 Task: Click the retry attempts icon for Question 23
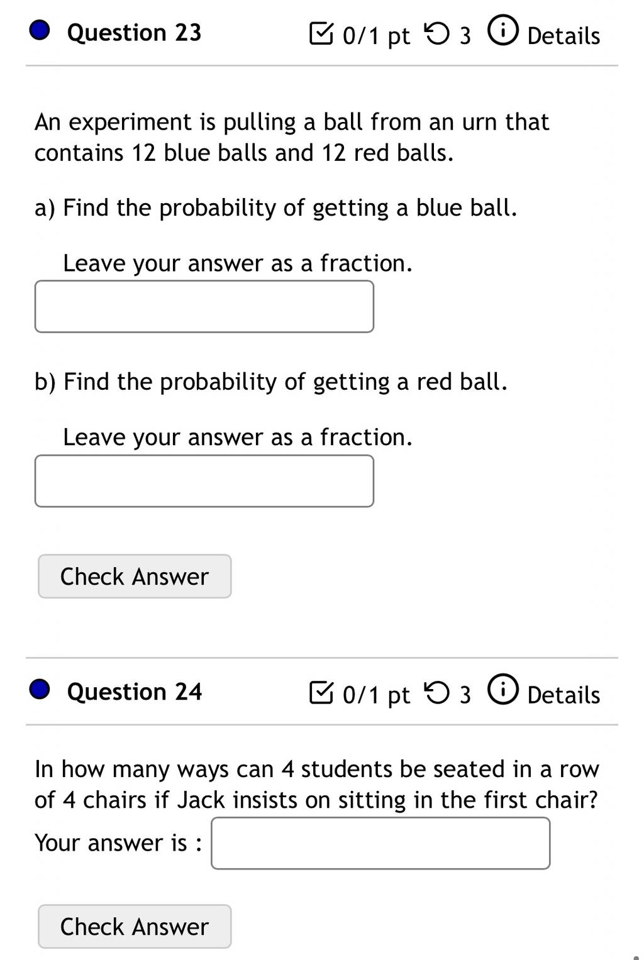[437, 35]
